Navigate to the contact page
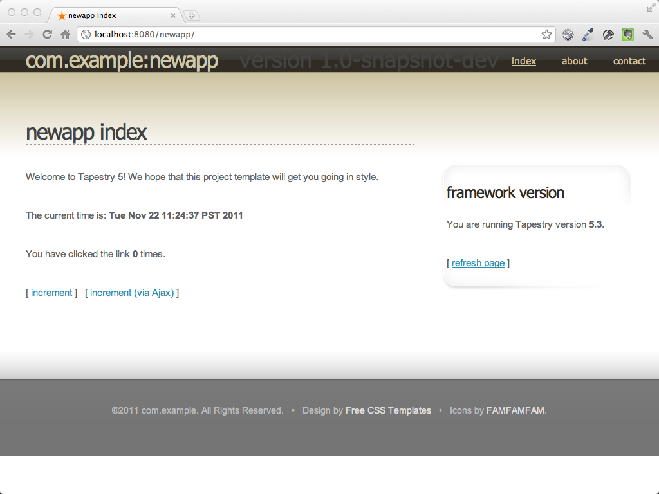Image resolution: width=659 pixels, height=494 pixels. tap(629, 61)
